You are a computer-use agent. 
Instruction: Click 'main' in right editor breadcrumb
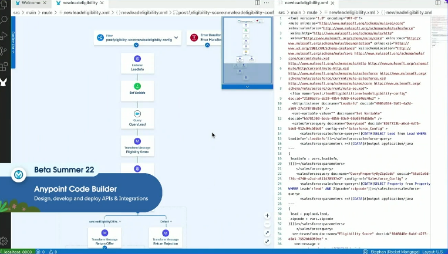(x=296, y=12)
